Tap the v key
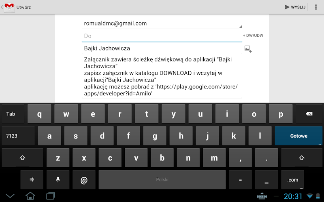This screenshot has height=202, width=324. pos(136,158)
